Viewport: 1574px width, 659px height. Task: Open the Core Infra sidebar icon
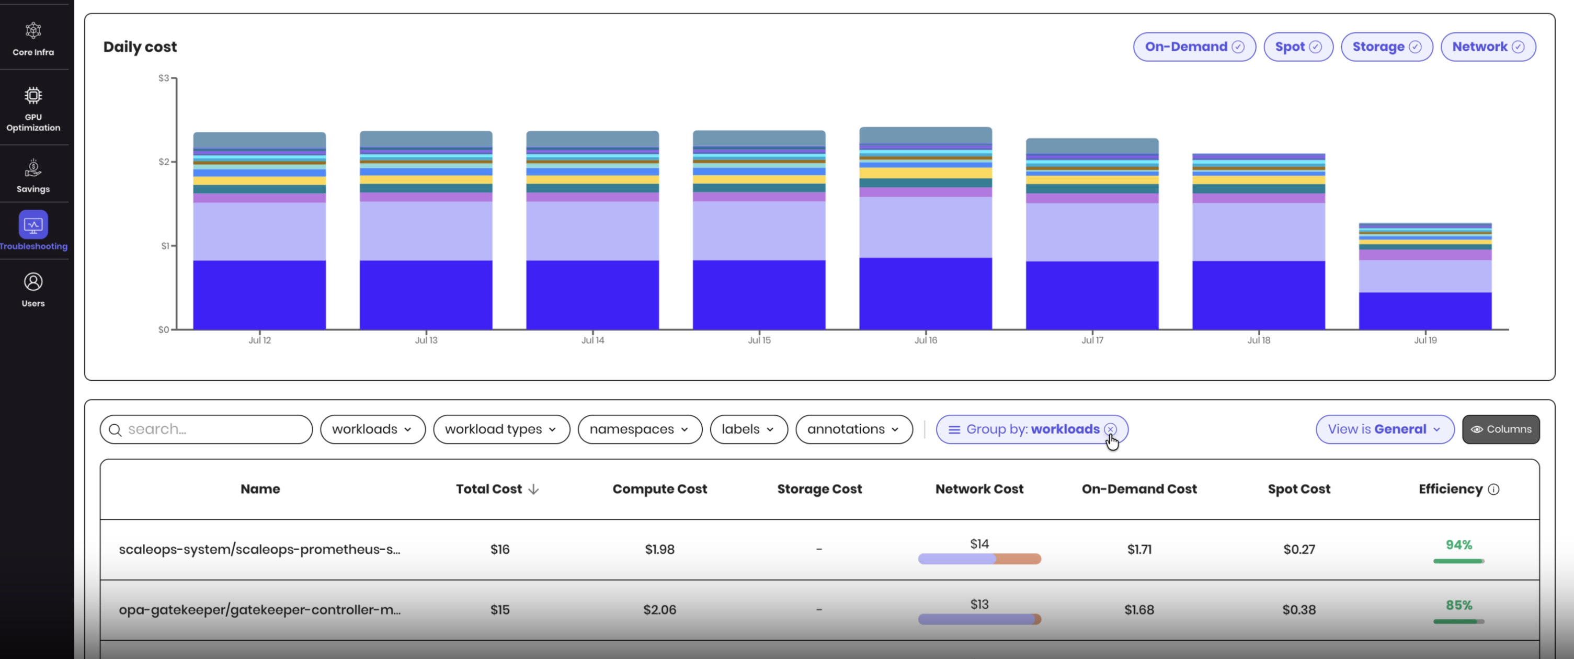[x=33, y=30]
